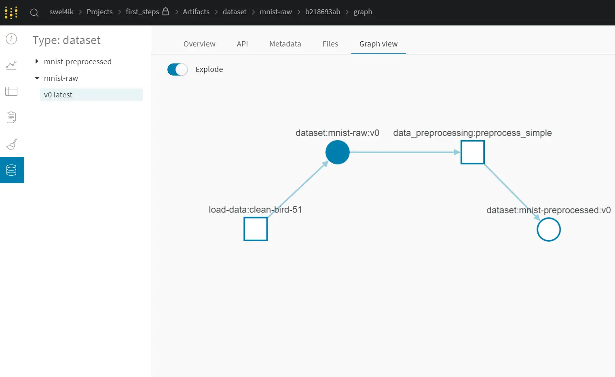Open mnist-raw breadcrumb link
The height and width of the screenshot is (377, 615).
coord(276,12)
